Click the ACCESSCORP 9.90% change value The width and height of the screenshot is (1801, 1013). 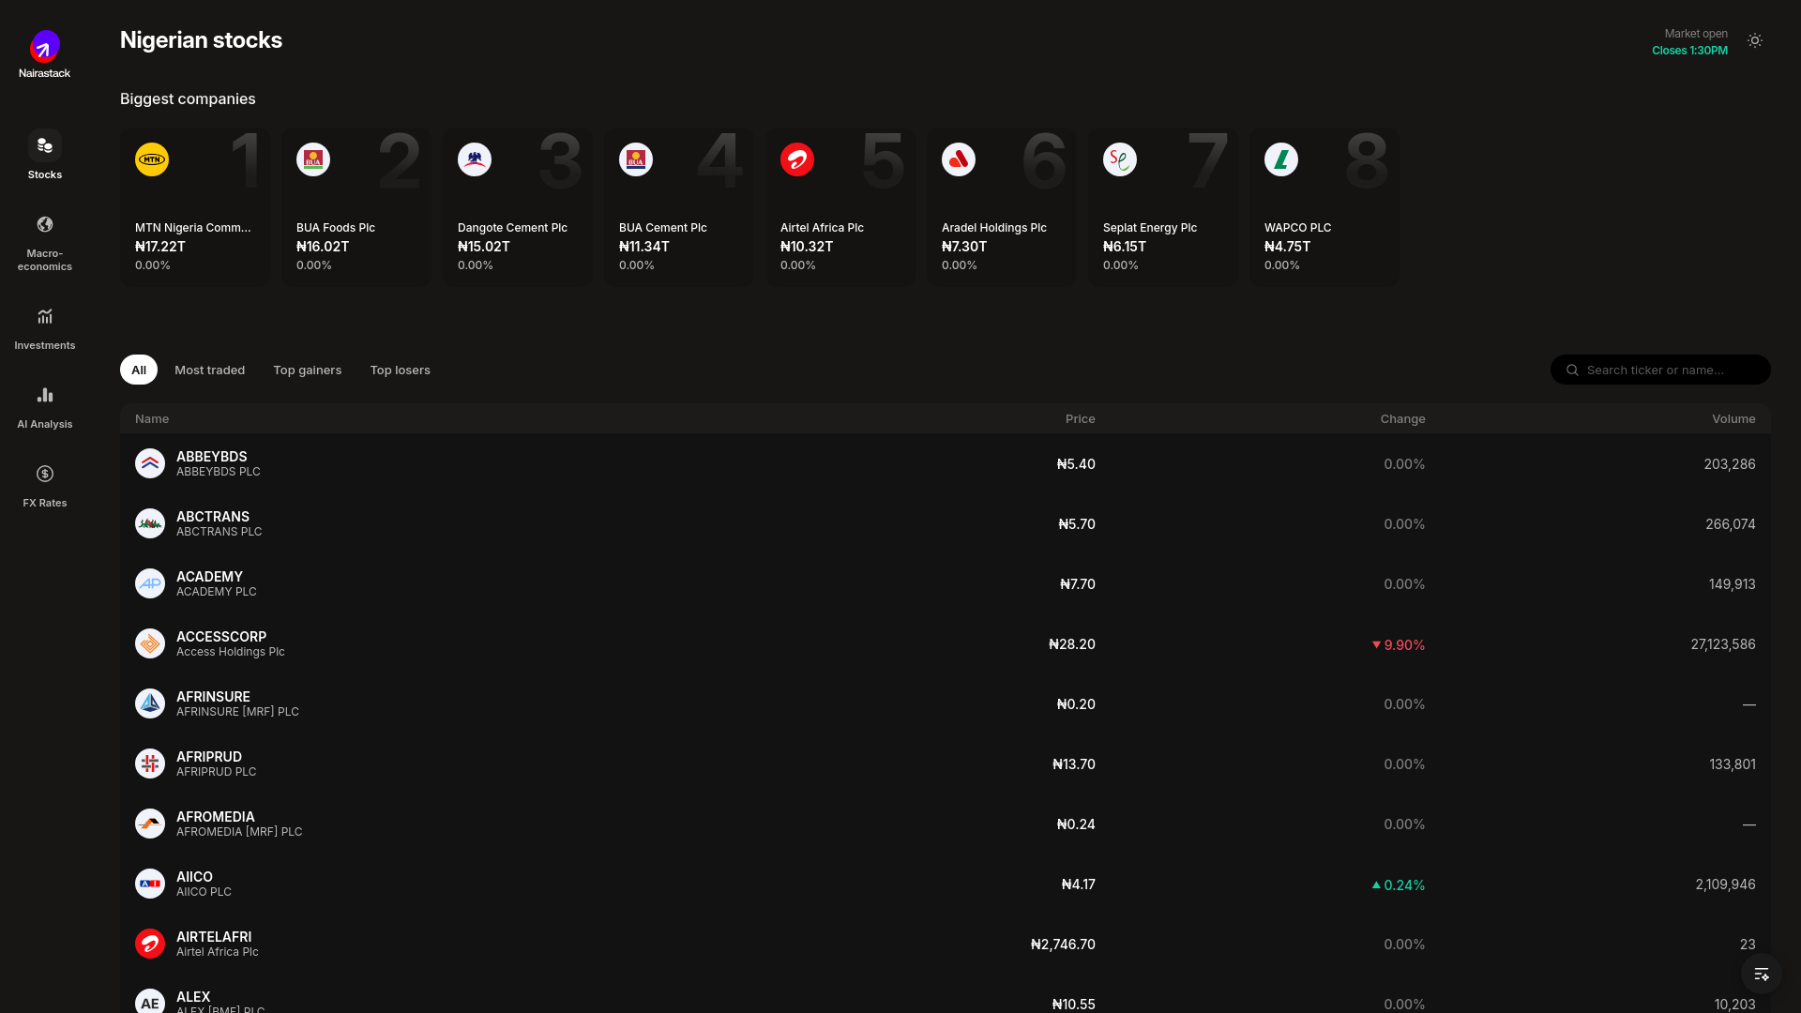[1398, 645]
